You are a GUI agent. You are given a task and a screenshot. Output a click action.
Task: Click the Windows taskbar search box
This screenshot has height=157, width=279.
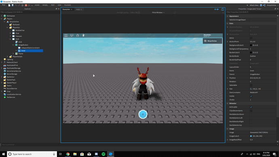pos(32,154)
